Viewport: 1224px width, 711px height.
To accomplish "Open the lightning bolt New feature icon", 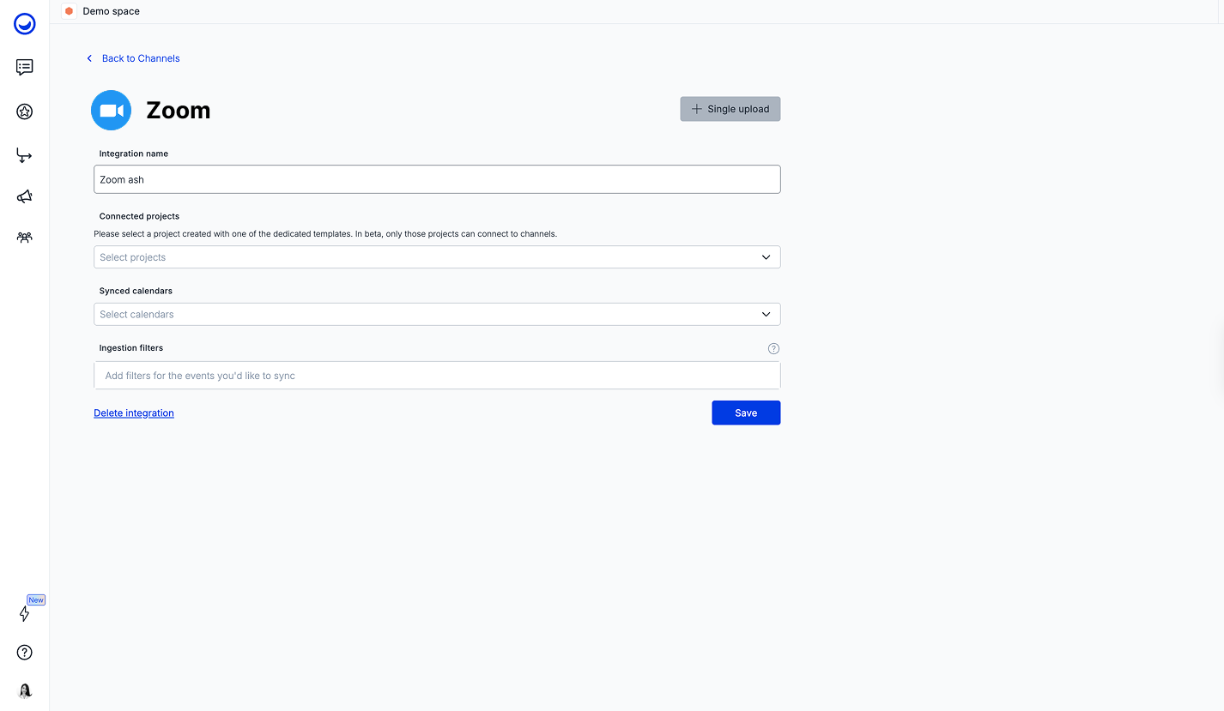I will pyautogui.click(x=24, y=614).
